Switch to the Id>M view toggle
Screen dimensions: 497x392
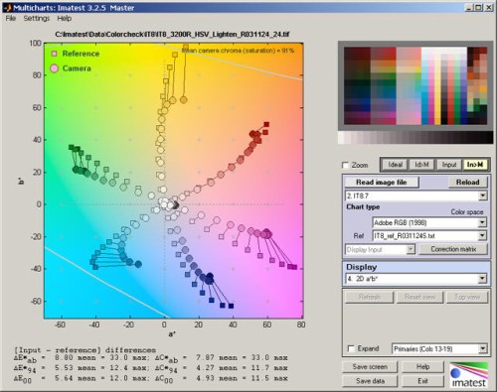421,165
